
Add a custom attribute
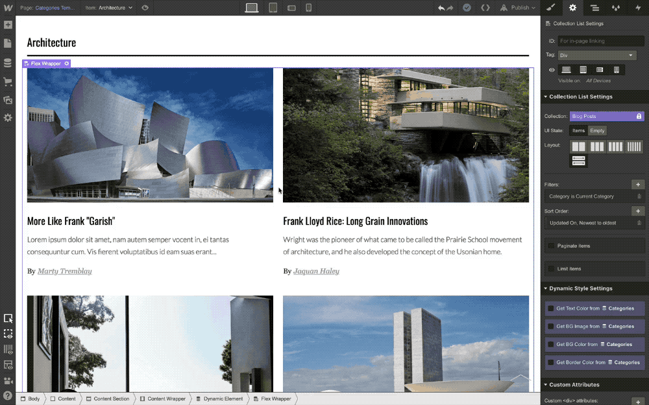tap(638, 401)
